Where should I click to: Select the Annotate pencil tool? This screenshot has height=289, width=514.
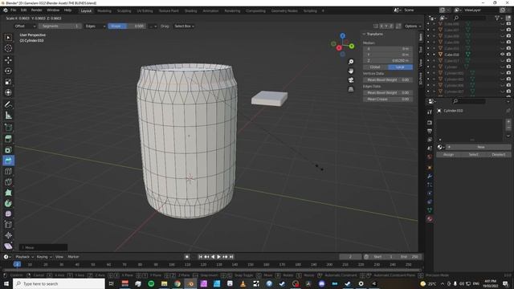pyautogui.click(x=8, y=104)
